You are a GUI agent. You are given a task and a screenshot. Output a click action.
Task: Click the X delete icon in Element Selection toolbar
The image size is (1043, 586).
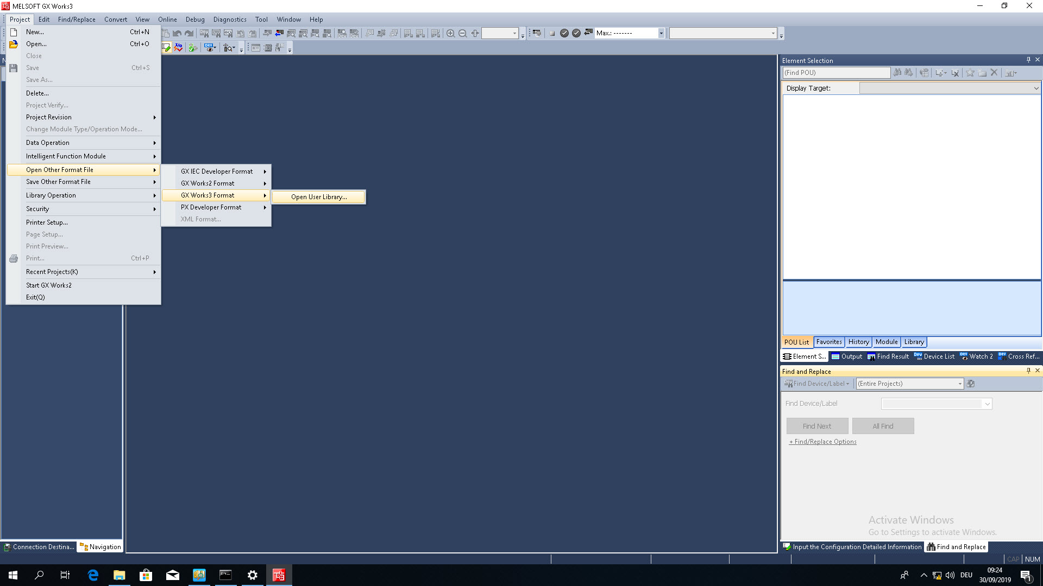994,73
